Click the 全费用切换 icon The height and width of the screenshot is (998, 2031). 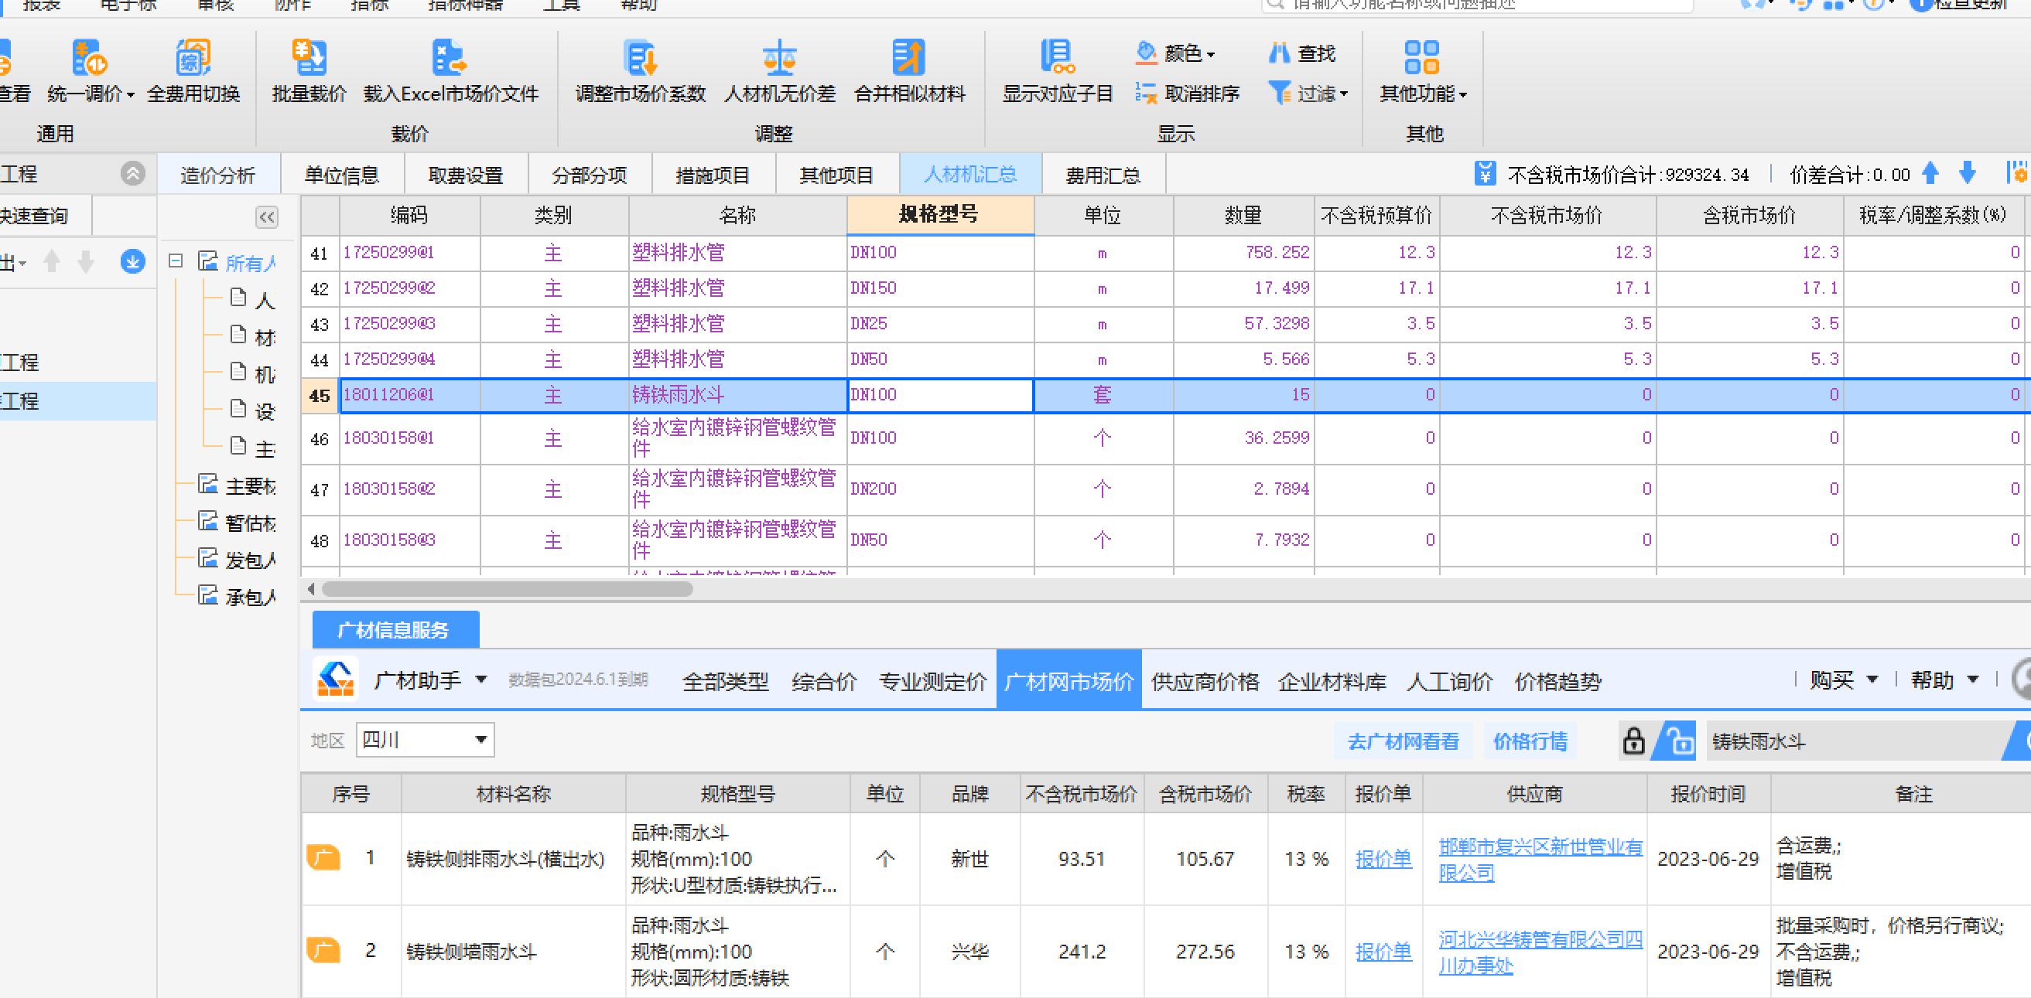[193, 57]
